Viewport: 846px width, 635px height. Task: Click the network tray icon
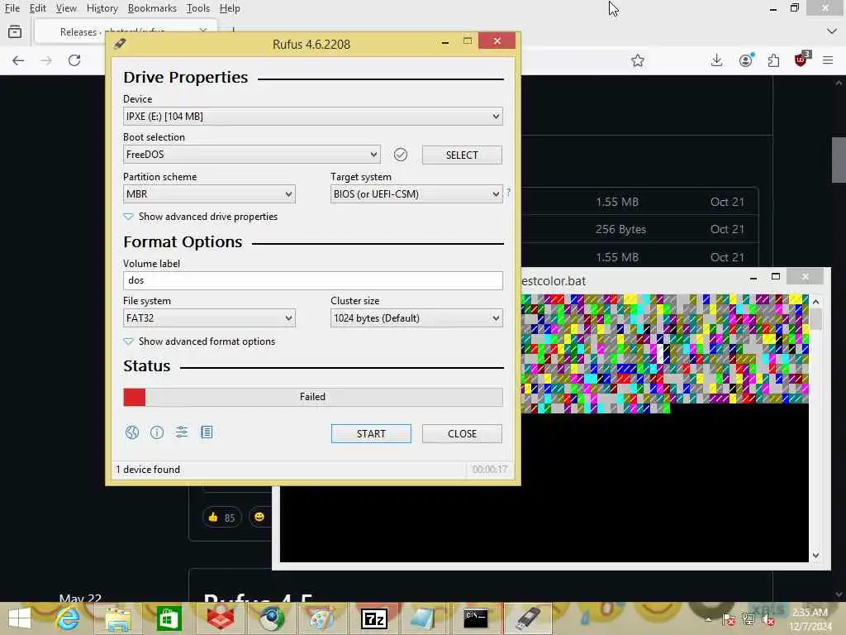(x=748, y=619)
